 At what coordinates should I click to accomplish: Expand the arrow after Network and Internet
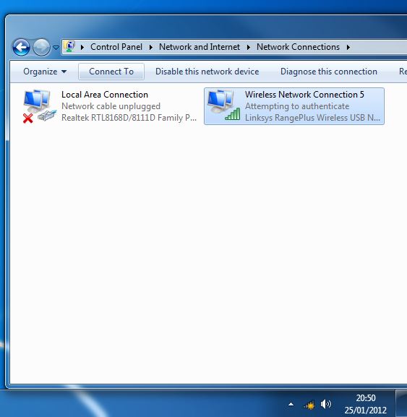coord(249,48)
